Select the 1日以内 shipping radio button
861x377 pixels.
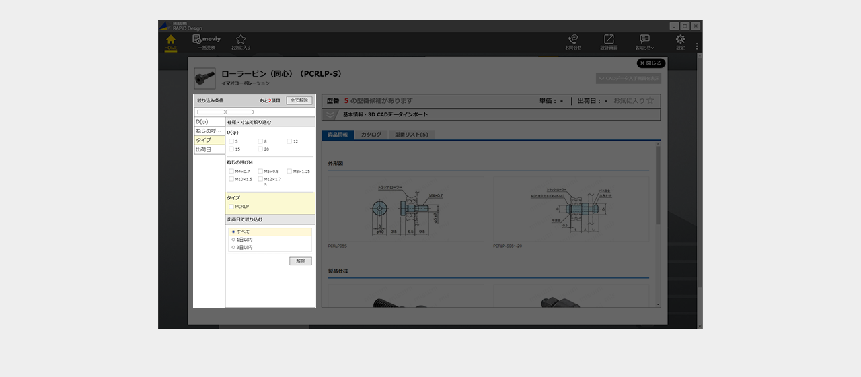pyautogui.click(x=233, y=240)
